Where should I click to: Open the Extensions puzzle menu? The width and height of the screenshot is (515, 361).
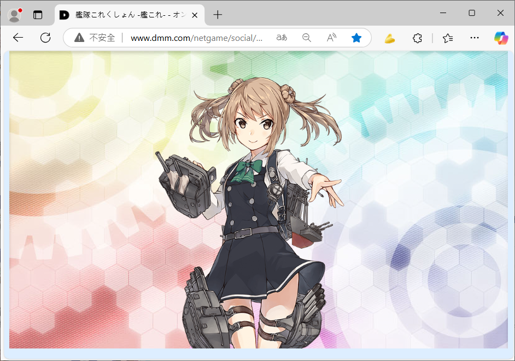417,38
